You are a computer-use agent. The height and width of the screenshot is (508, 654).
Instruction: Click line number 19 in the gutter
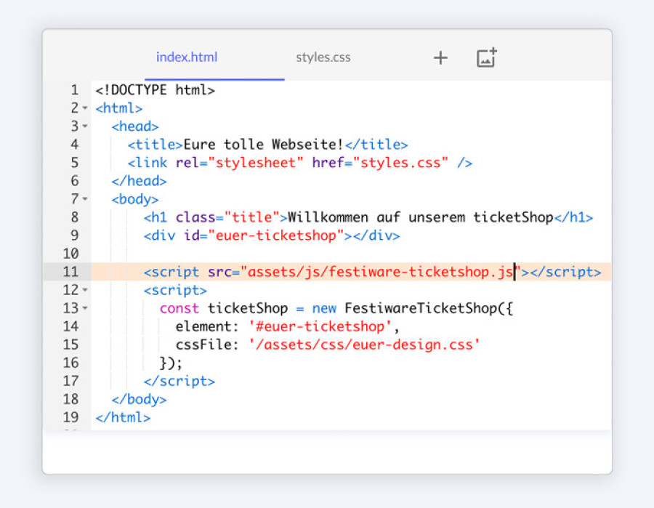tap(70, 417)
